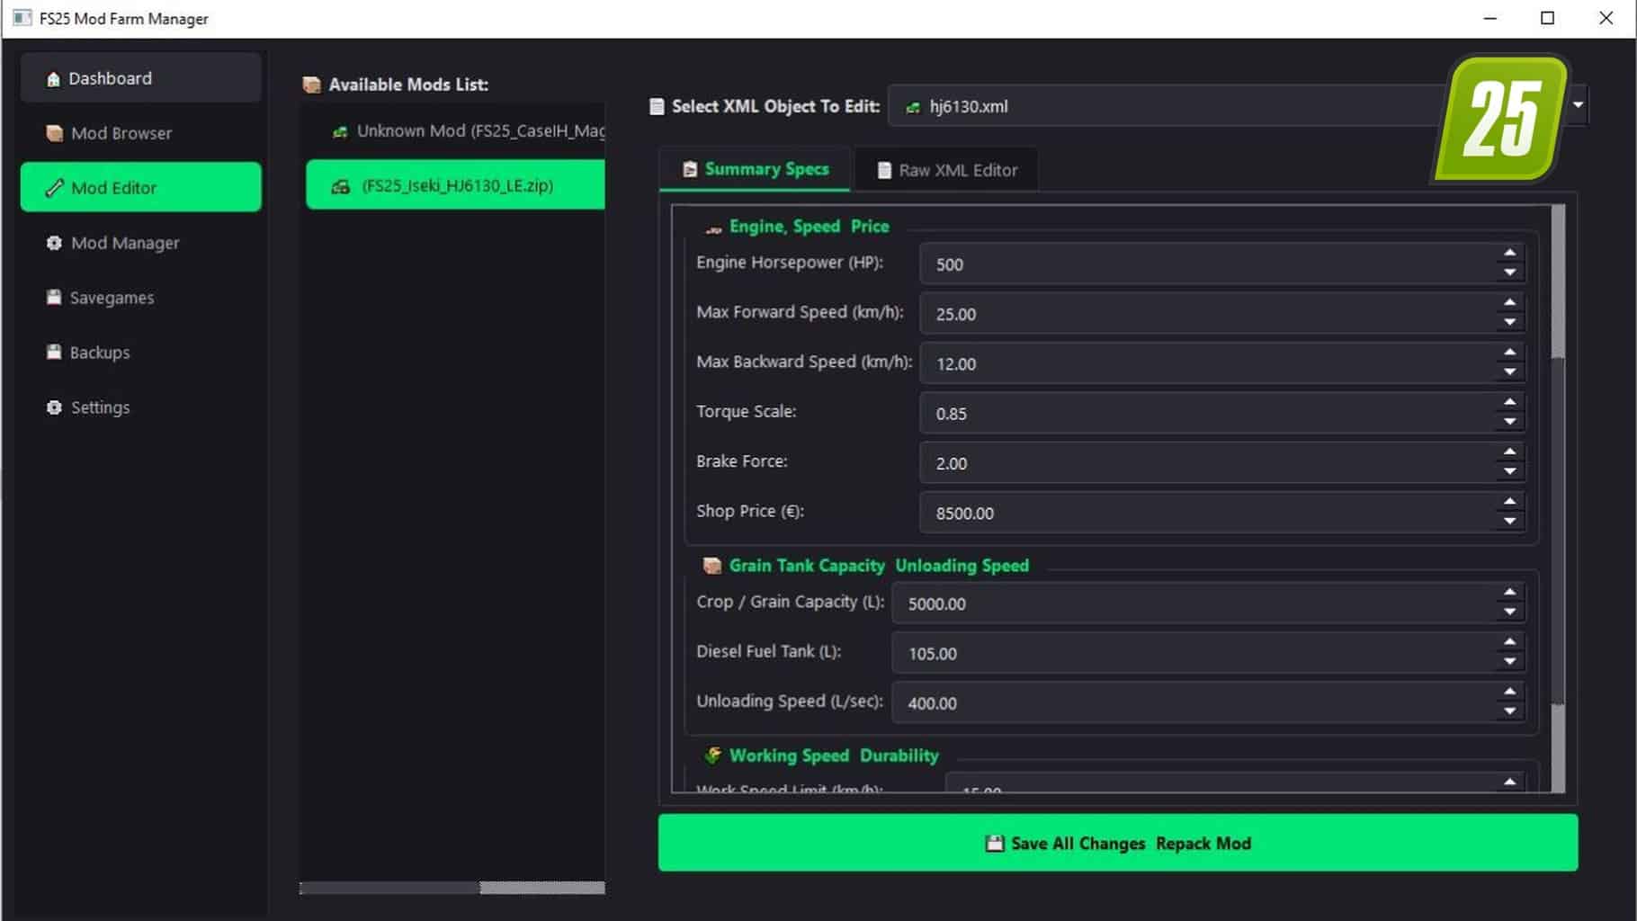This screenshot has width=1637, height=921.
Task: Decrease Unloading Speed with down arrow
Action: [x=1509, y=711]
